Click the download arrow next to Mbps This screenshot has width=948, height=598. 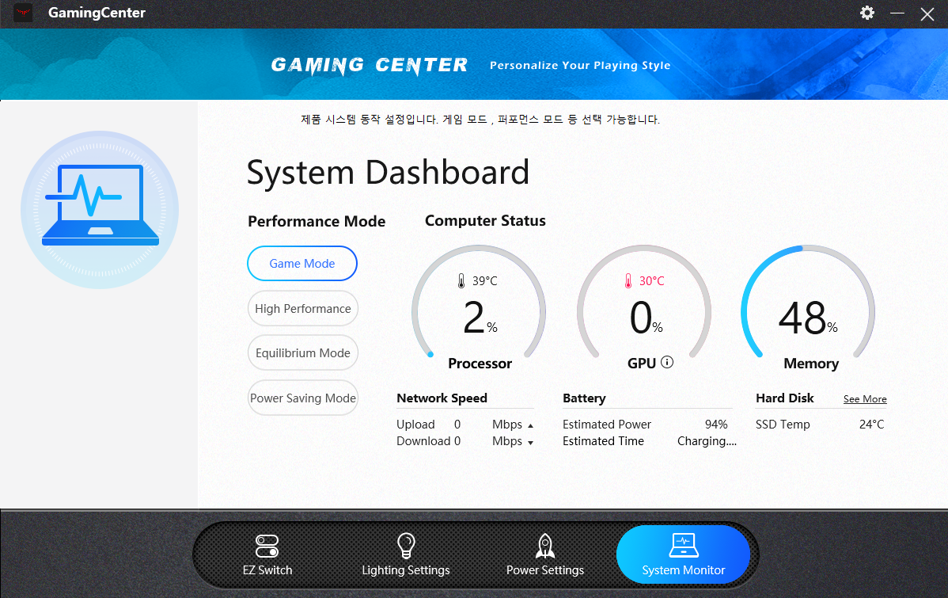click(x=530, y=443)
